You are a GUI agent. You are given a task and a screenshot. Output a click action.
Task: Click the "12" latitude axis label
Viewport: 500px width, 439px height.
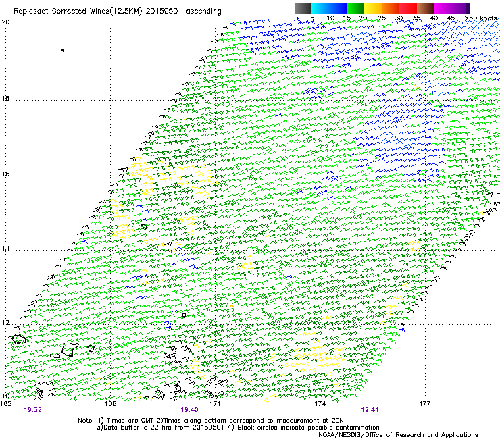point(5,323)
